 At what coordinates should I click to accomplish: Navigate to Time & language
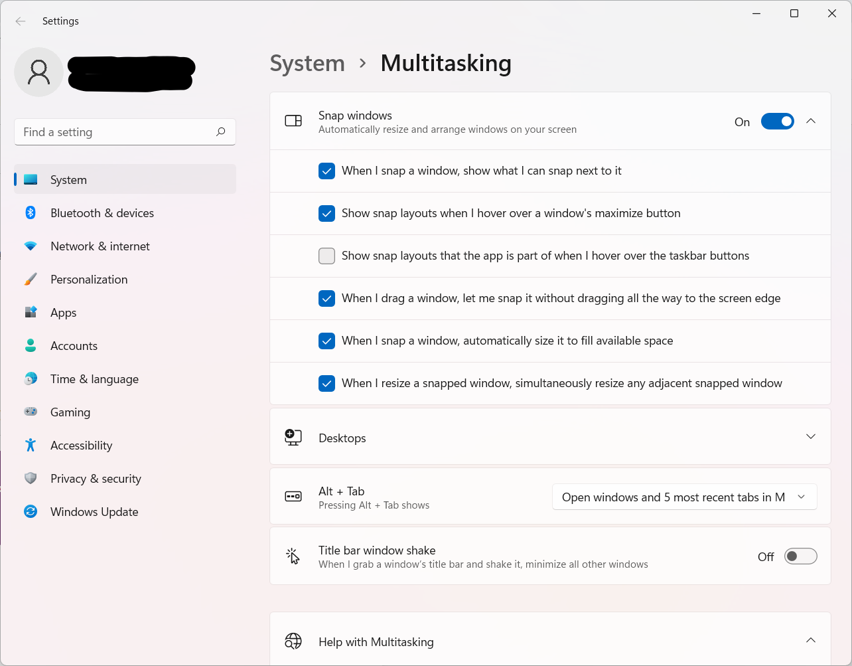(125, 379)
